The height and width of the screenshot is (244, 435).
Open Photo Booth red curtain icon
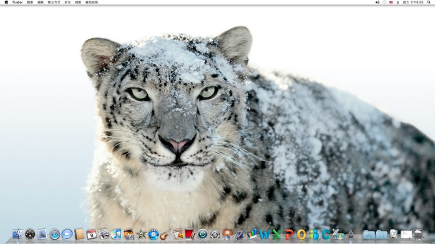[x=190, y=234]
